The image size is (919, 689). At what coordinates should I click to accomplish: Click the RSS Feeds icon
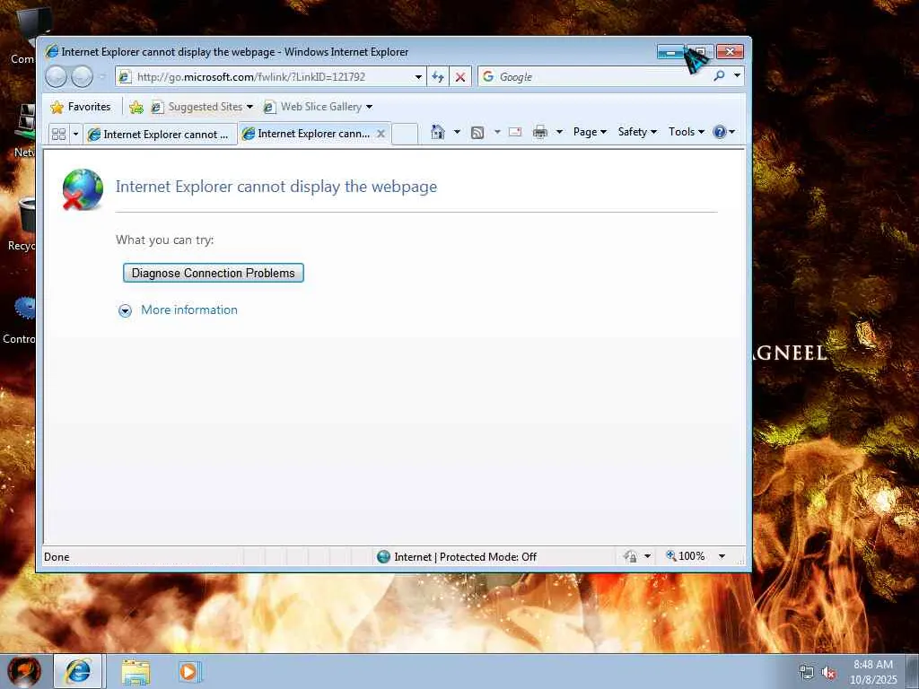click(477, 133)
